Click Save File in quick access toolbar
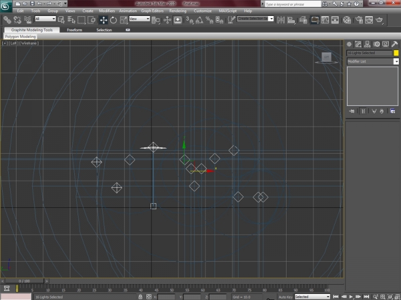The height and width of the screenshot is (300, 401). coord(32,3)
